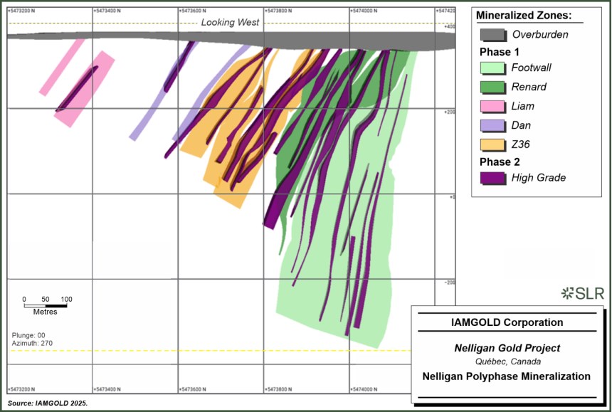Select the 'Plunge: 00' text
The height and width of the screenshot is (412, 612).
(x=28, y=335)
